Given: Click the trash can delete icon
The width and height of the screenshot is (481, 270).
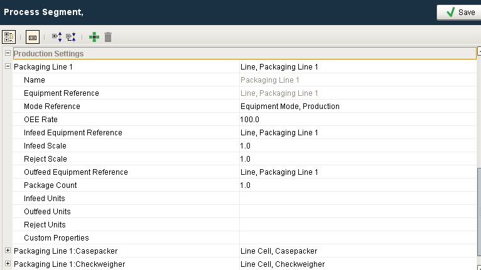Looking at the screenshot, I should pos(108,37).
